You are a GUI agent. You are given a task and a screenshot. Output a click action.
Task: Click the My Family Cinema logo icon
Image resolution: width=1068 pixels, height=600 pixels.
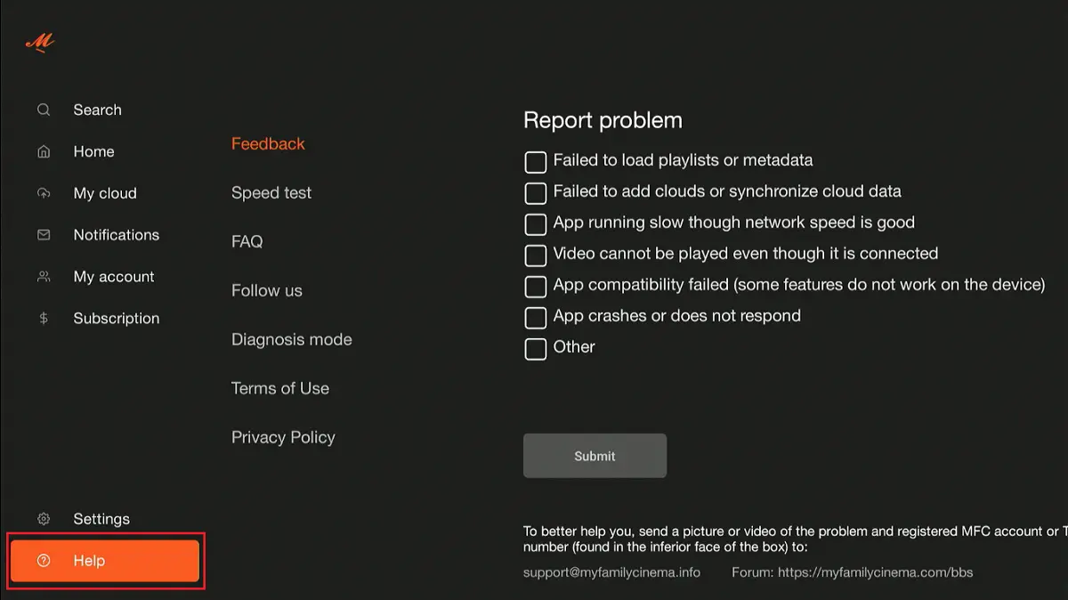click(40, 42)
